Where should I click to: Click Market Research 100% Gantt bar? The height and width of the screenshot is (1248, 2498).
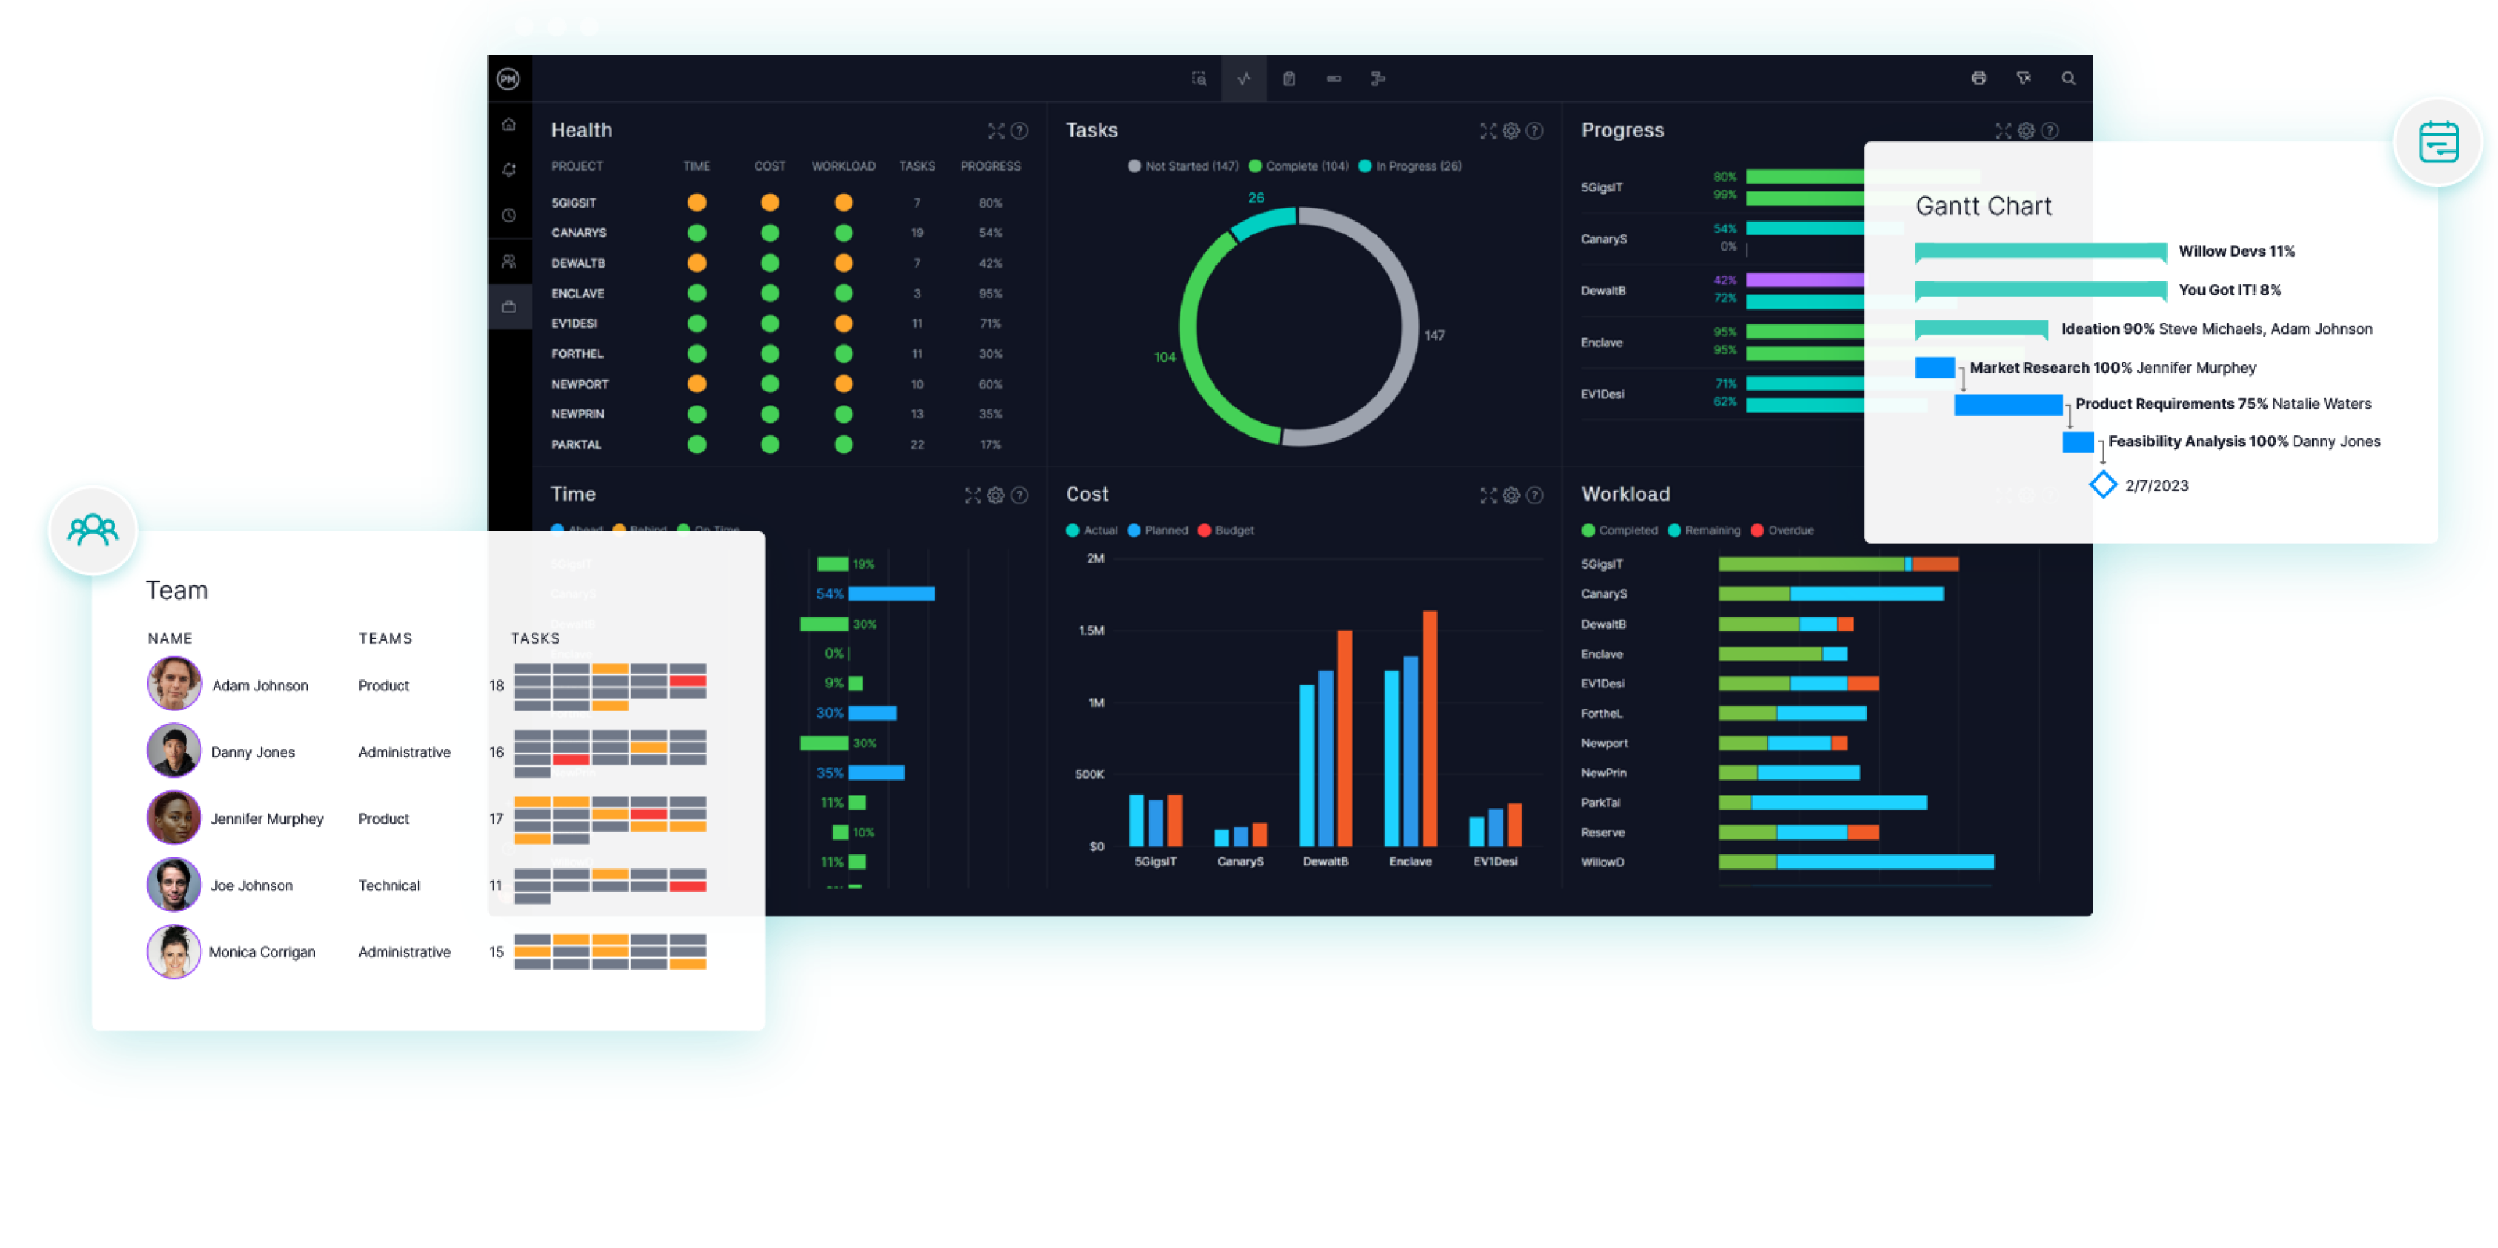click(1936, 370)
